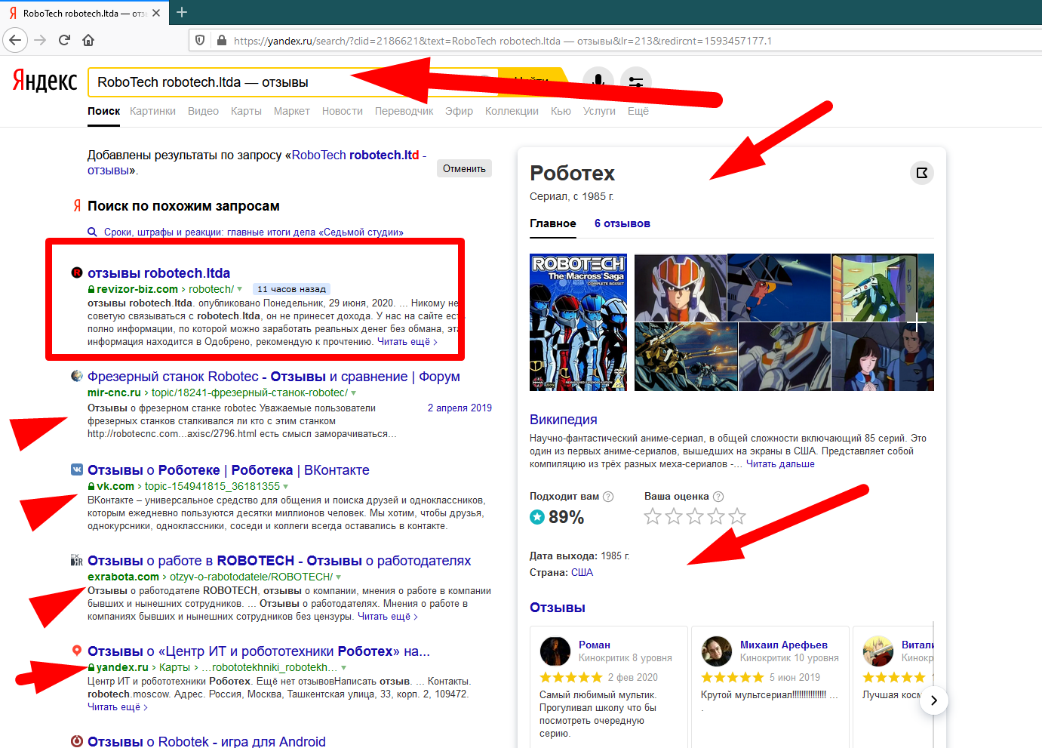Click the VK favicon of ВКонтакте result
The image size is (1042, 748).
tap(76, 469)
